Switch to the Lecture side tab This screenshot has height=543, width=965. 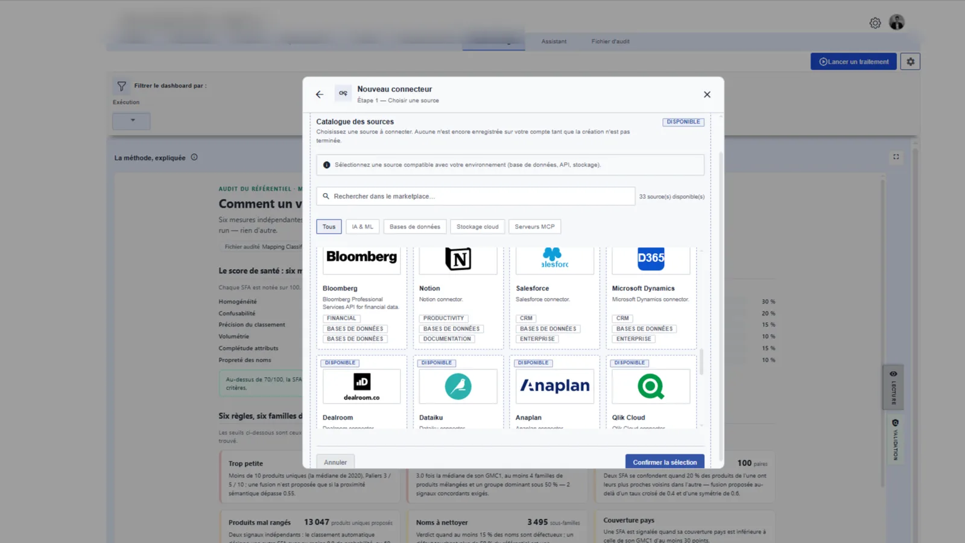coord(894,387)
